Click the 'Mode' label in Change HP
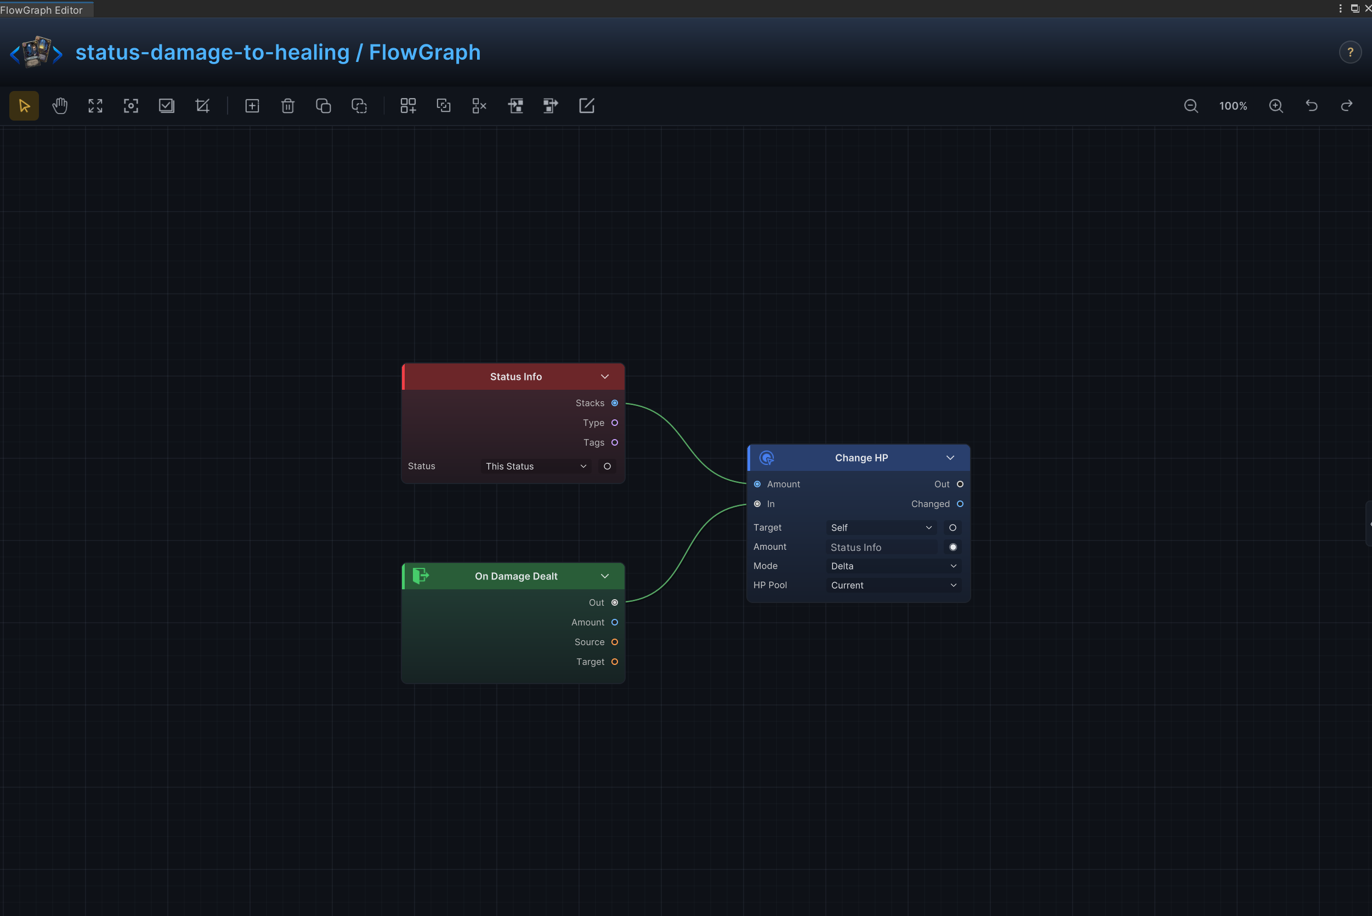The width and height of the screenshot is (1372, 916). point(765,566)
